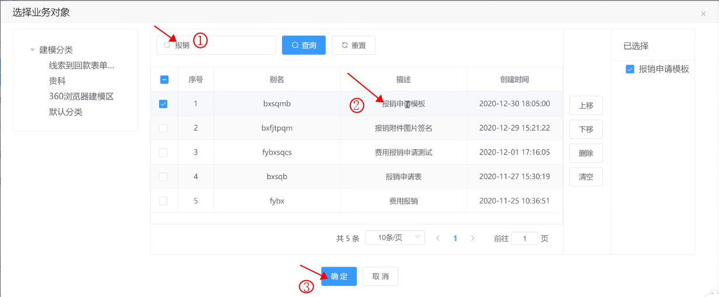Click the 清空 clear button
The image size is (719, 297).
[586, 177]
